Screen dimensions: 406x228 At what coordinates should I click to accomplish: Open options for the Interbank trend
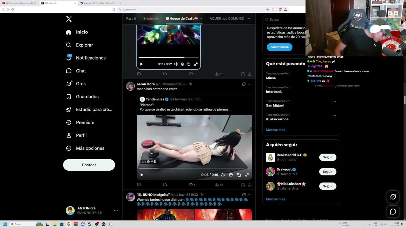point(334,88)
